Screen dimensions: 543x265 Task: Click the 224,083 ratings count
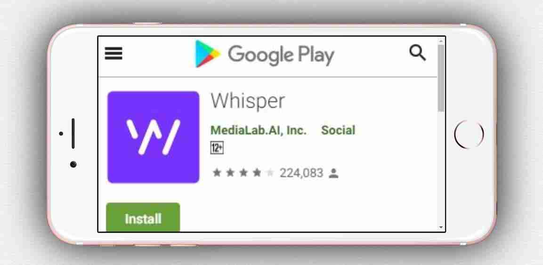[x=301, y=173]
